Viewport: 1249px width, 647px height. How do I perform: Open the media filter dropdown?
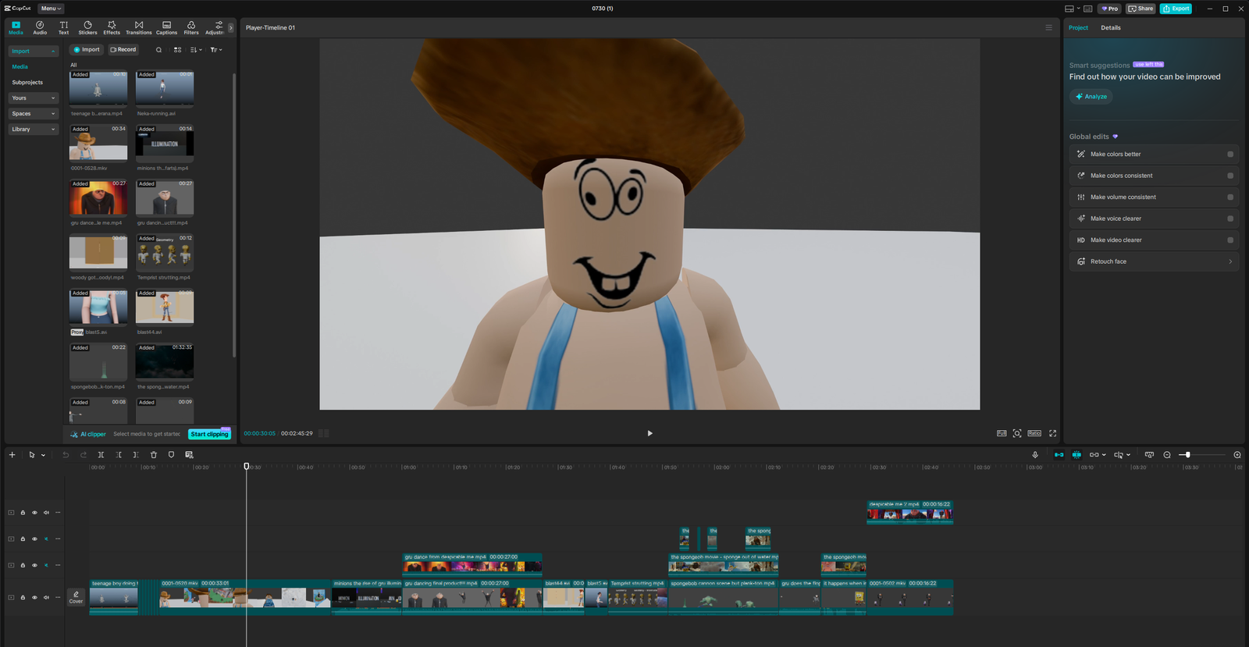[x=216, y=50]
